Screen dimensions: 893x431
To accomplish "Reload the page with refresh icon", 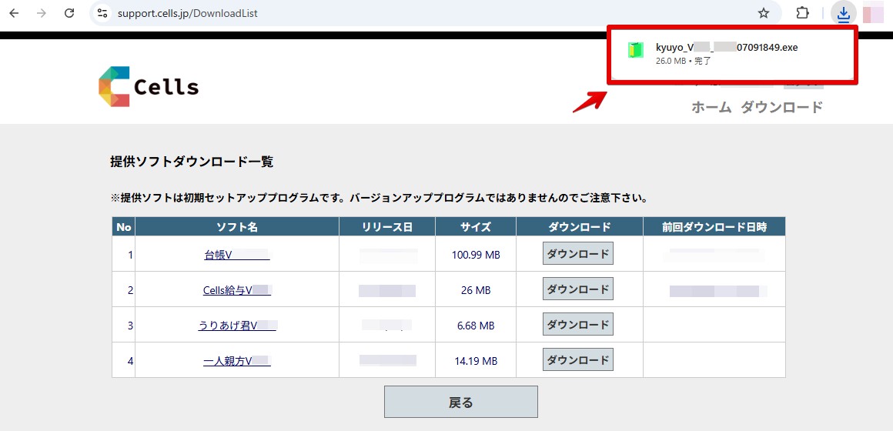I will tap(69, 13).
